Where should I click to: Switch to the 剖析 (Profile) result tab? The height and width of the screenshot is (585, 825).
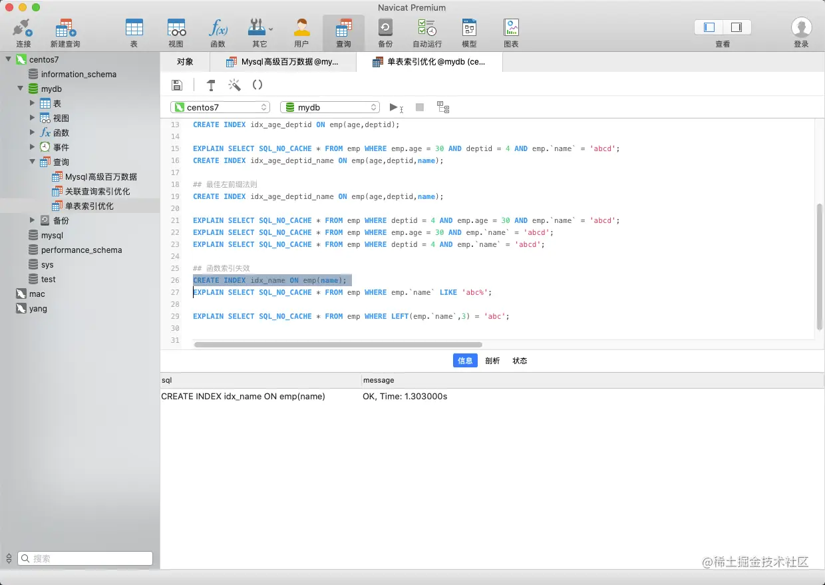[x=492, y=360]
